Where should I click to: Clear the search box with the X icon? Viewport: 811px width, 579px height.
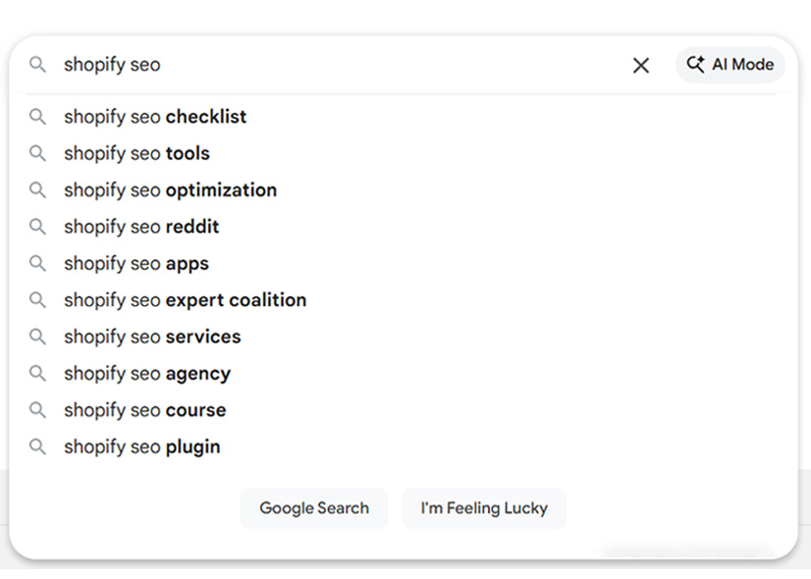[641, 65]
